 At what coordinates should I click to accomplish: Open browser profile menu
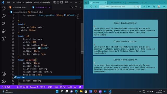pos(159,7)
